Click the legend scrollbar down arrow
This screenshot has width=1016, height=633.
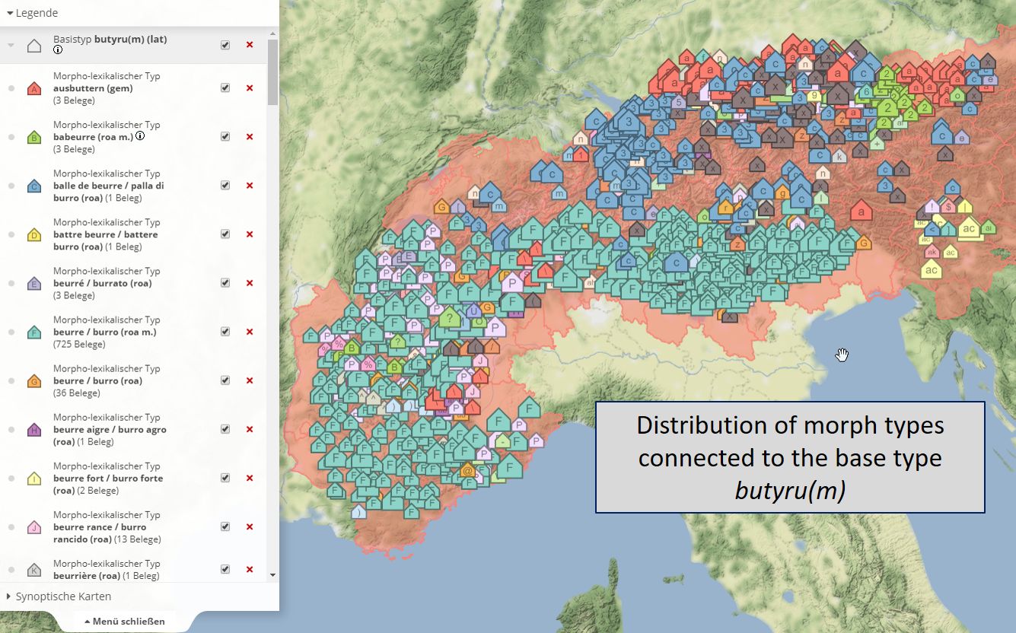tap(272, 575)
